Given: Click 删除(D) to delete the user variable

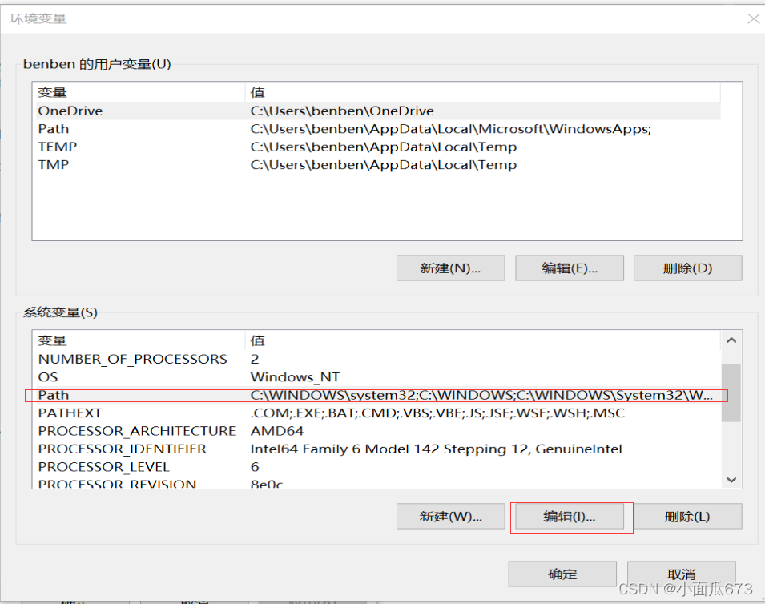Looking at the screenshot, I should pyautogui.click(x=687, y=268).
